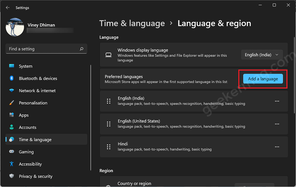Screen dimensions: 296x187
Task: Select Time & language in sidebar
Action: (x=46, y=140)
